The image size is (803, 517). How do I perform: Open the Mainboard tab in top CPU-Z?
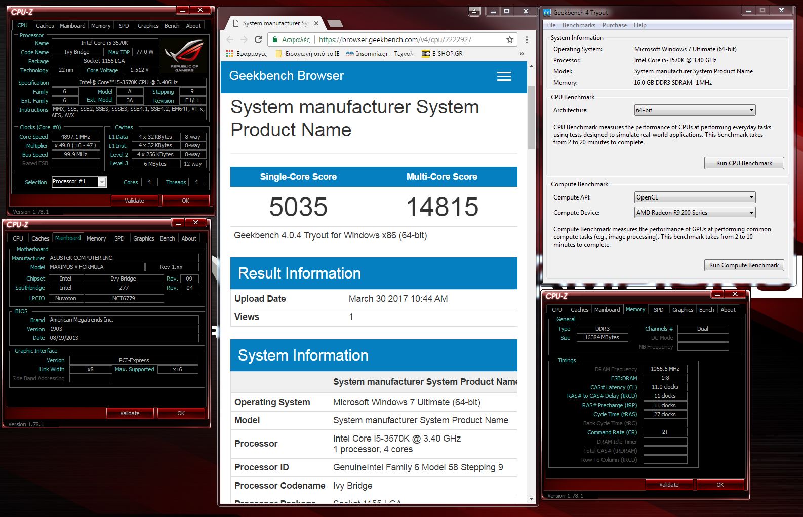pyautogui.click(x=72, y=26)
